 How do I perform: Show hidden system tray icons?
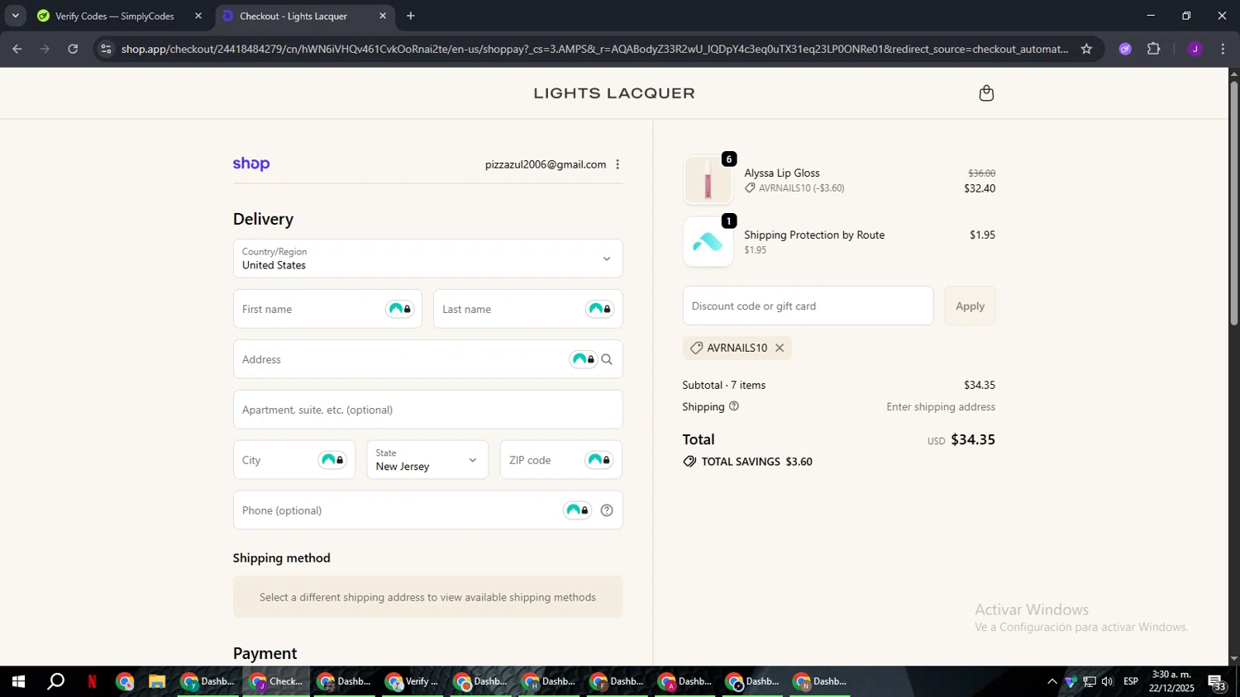[x=1052, y=681]
